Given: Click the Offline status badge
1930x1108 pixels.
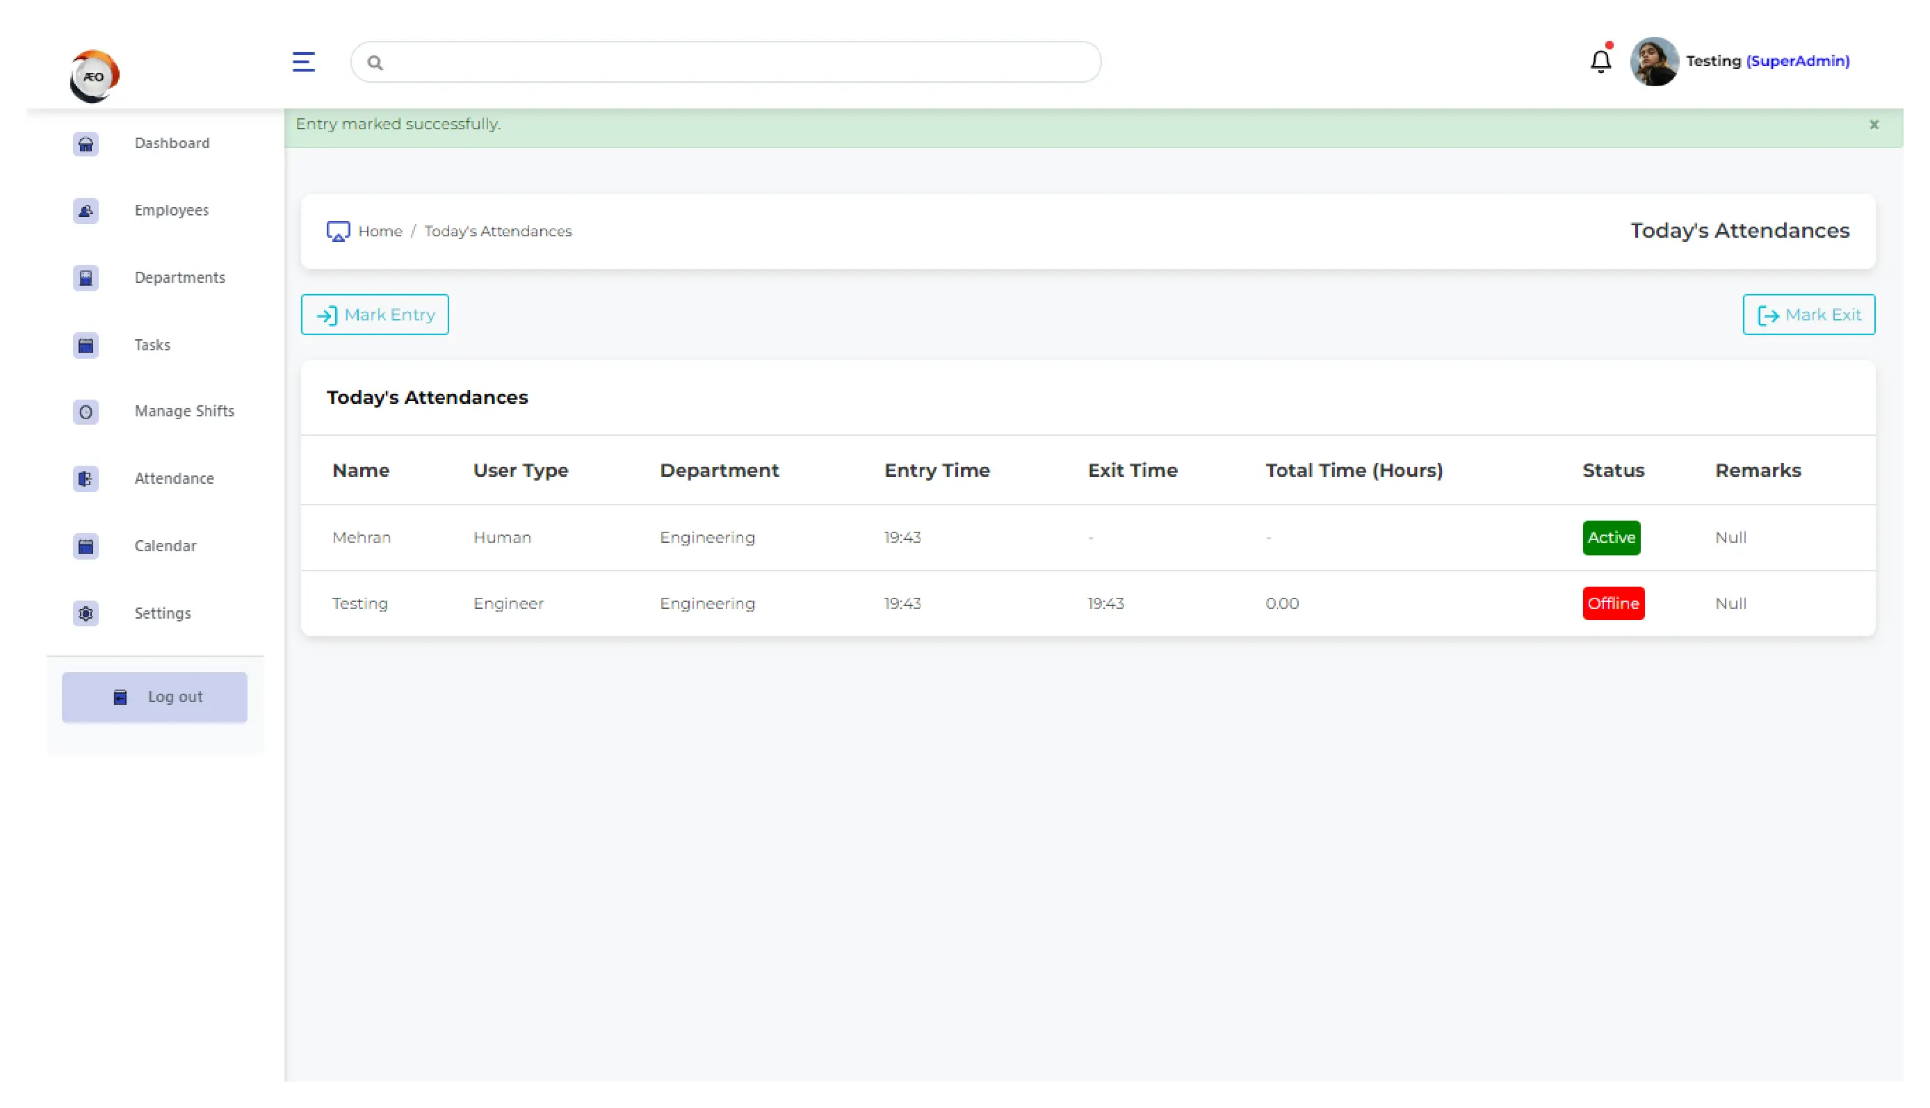Looking at the screenshot, I should point(1613,603).
